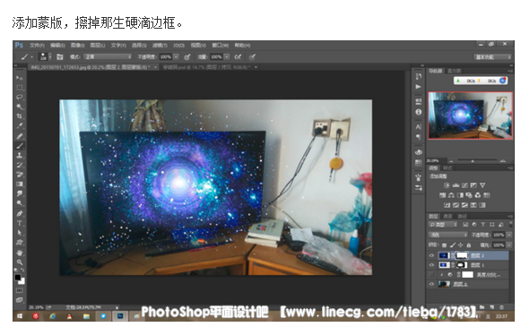Viewport: 521px width, 327px height.
Task: Switch to the 直方图 tab
Action: [454, 71]
